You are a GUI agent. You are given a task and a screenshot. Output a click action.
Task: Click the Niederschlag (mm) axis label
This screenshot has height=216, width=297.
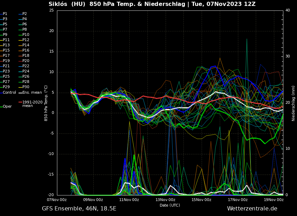pos(294,103)
